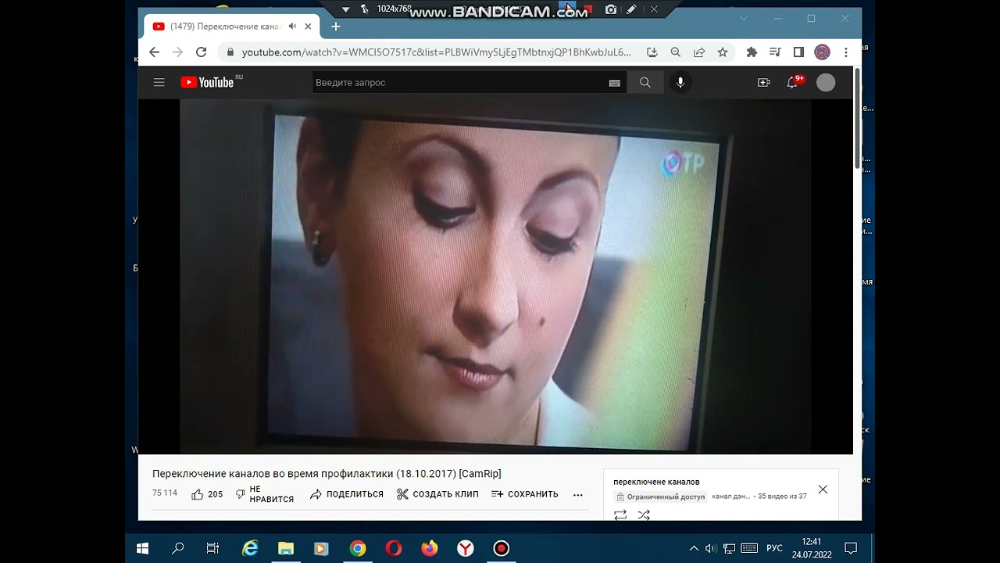Toggle playlist shuffle

point(644,515)
